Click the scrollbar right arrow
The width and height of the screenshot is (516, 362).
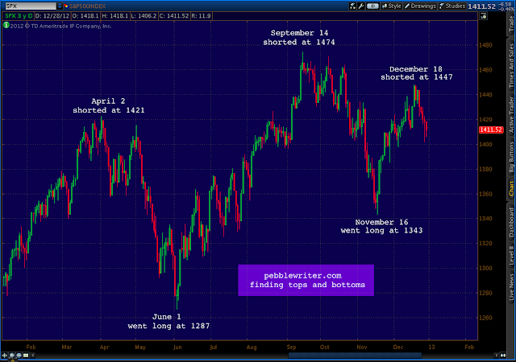(x=497, y=355)
